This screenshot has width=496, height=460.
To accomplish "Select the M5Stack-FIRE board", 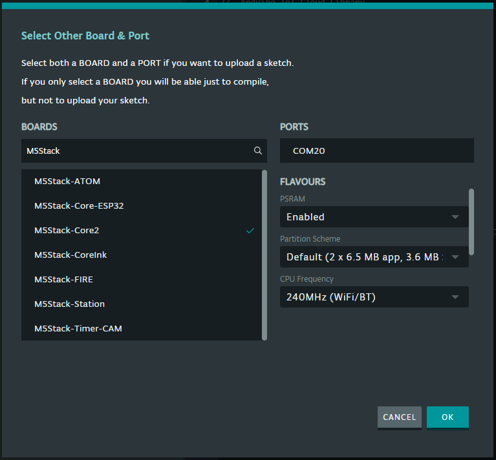I will coord(142,280).
